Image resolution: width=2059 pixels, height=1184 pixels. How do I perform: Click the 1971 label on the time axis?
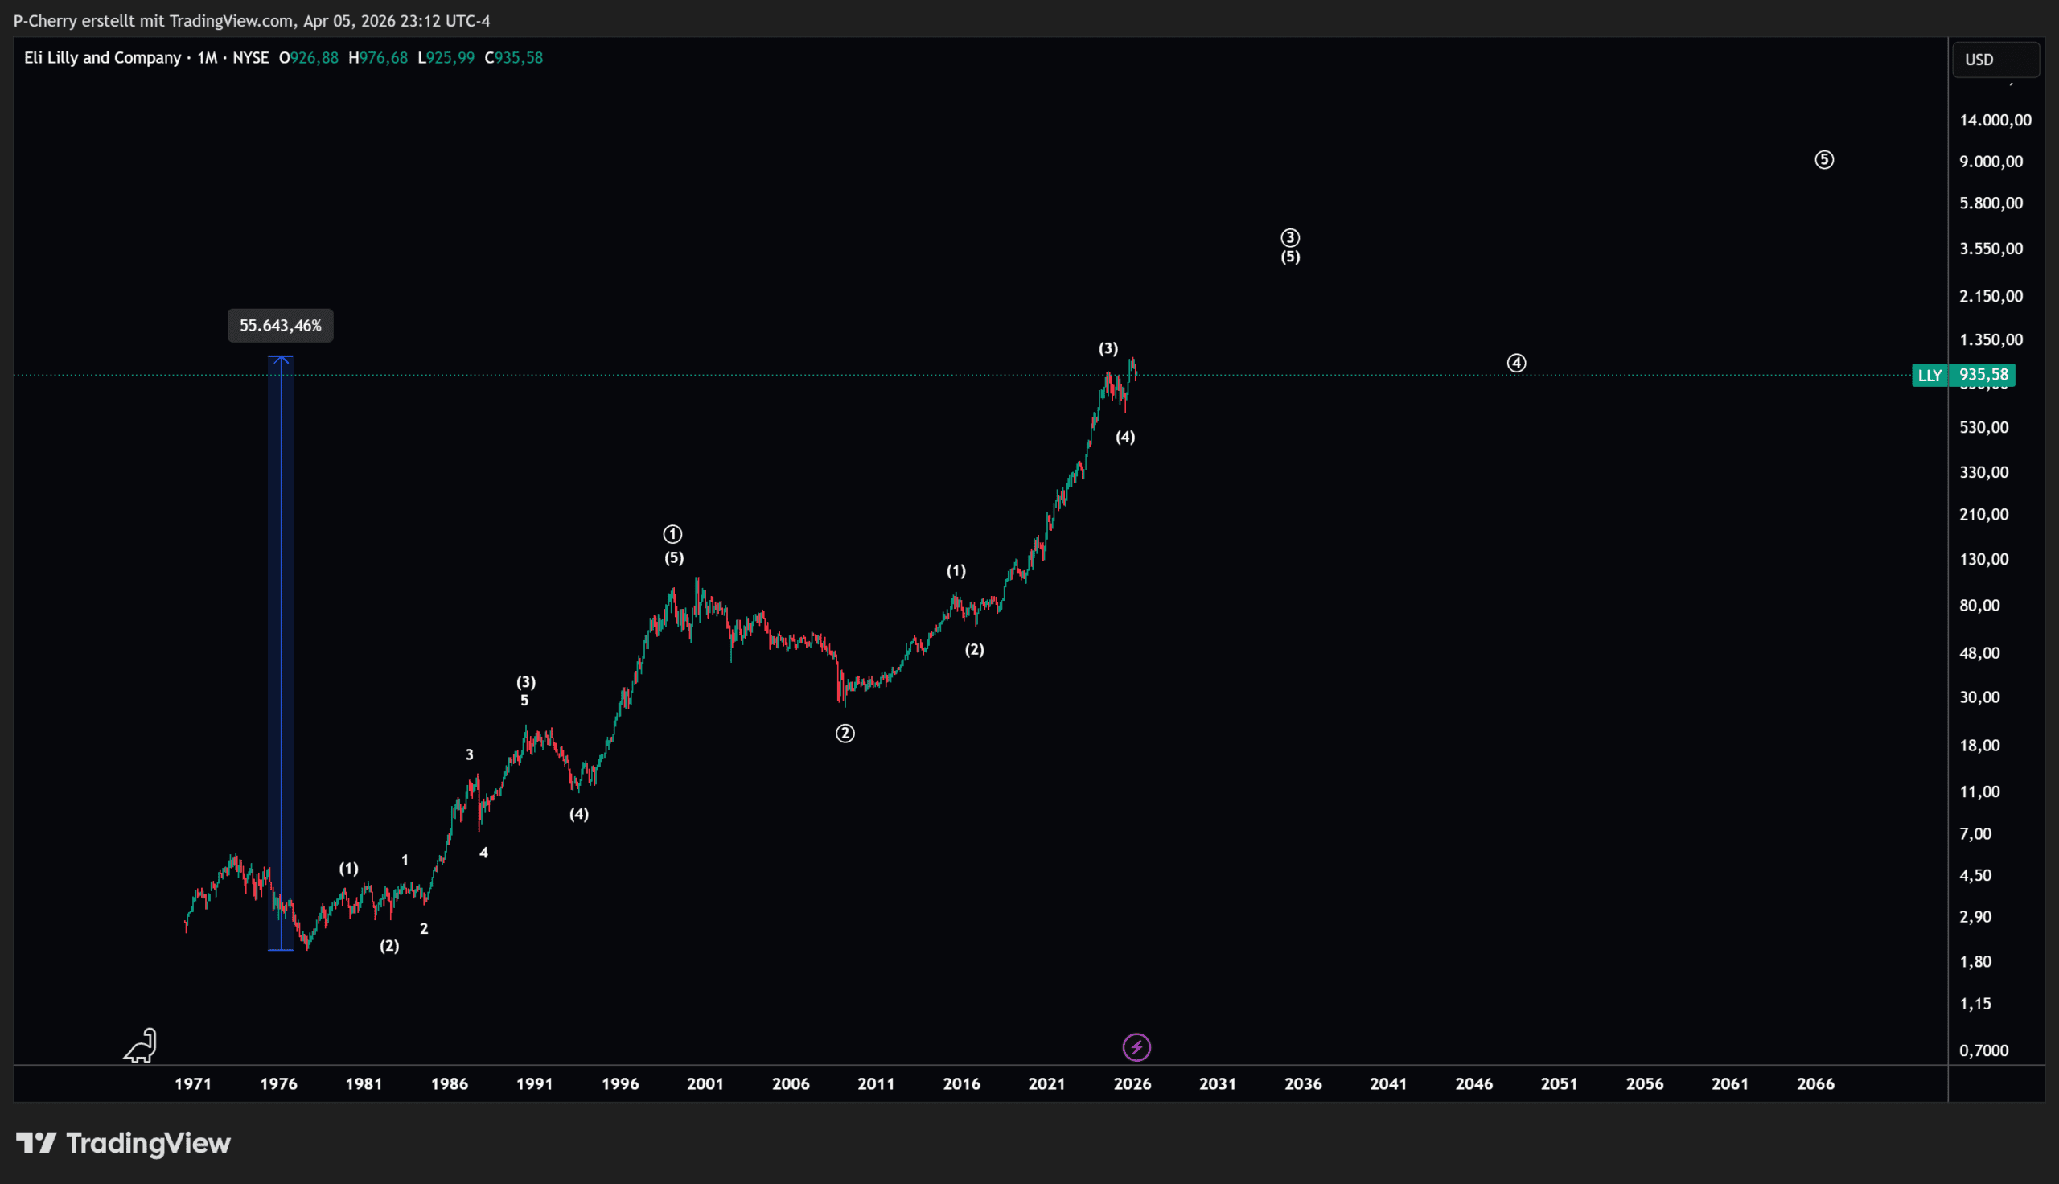click(193, 1084)
